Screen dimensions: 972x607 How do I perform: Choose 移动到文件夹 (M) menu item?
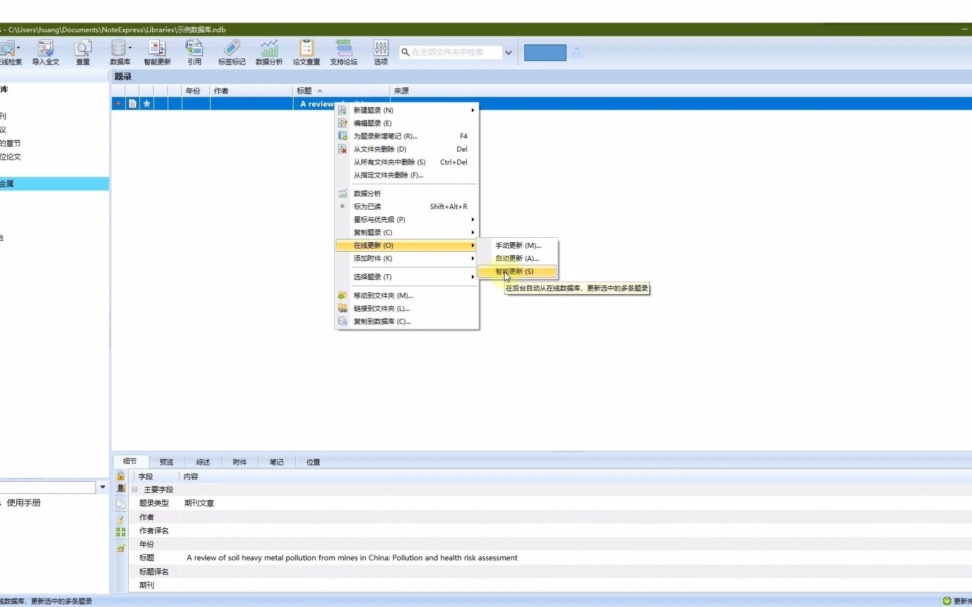tap(407, 295)
